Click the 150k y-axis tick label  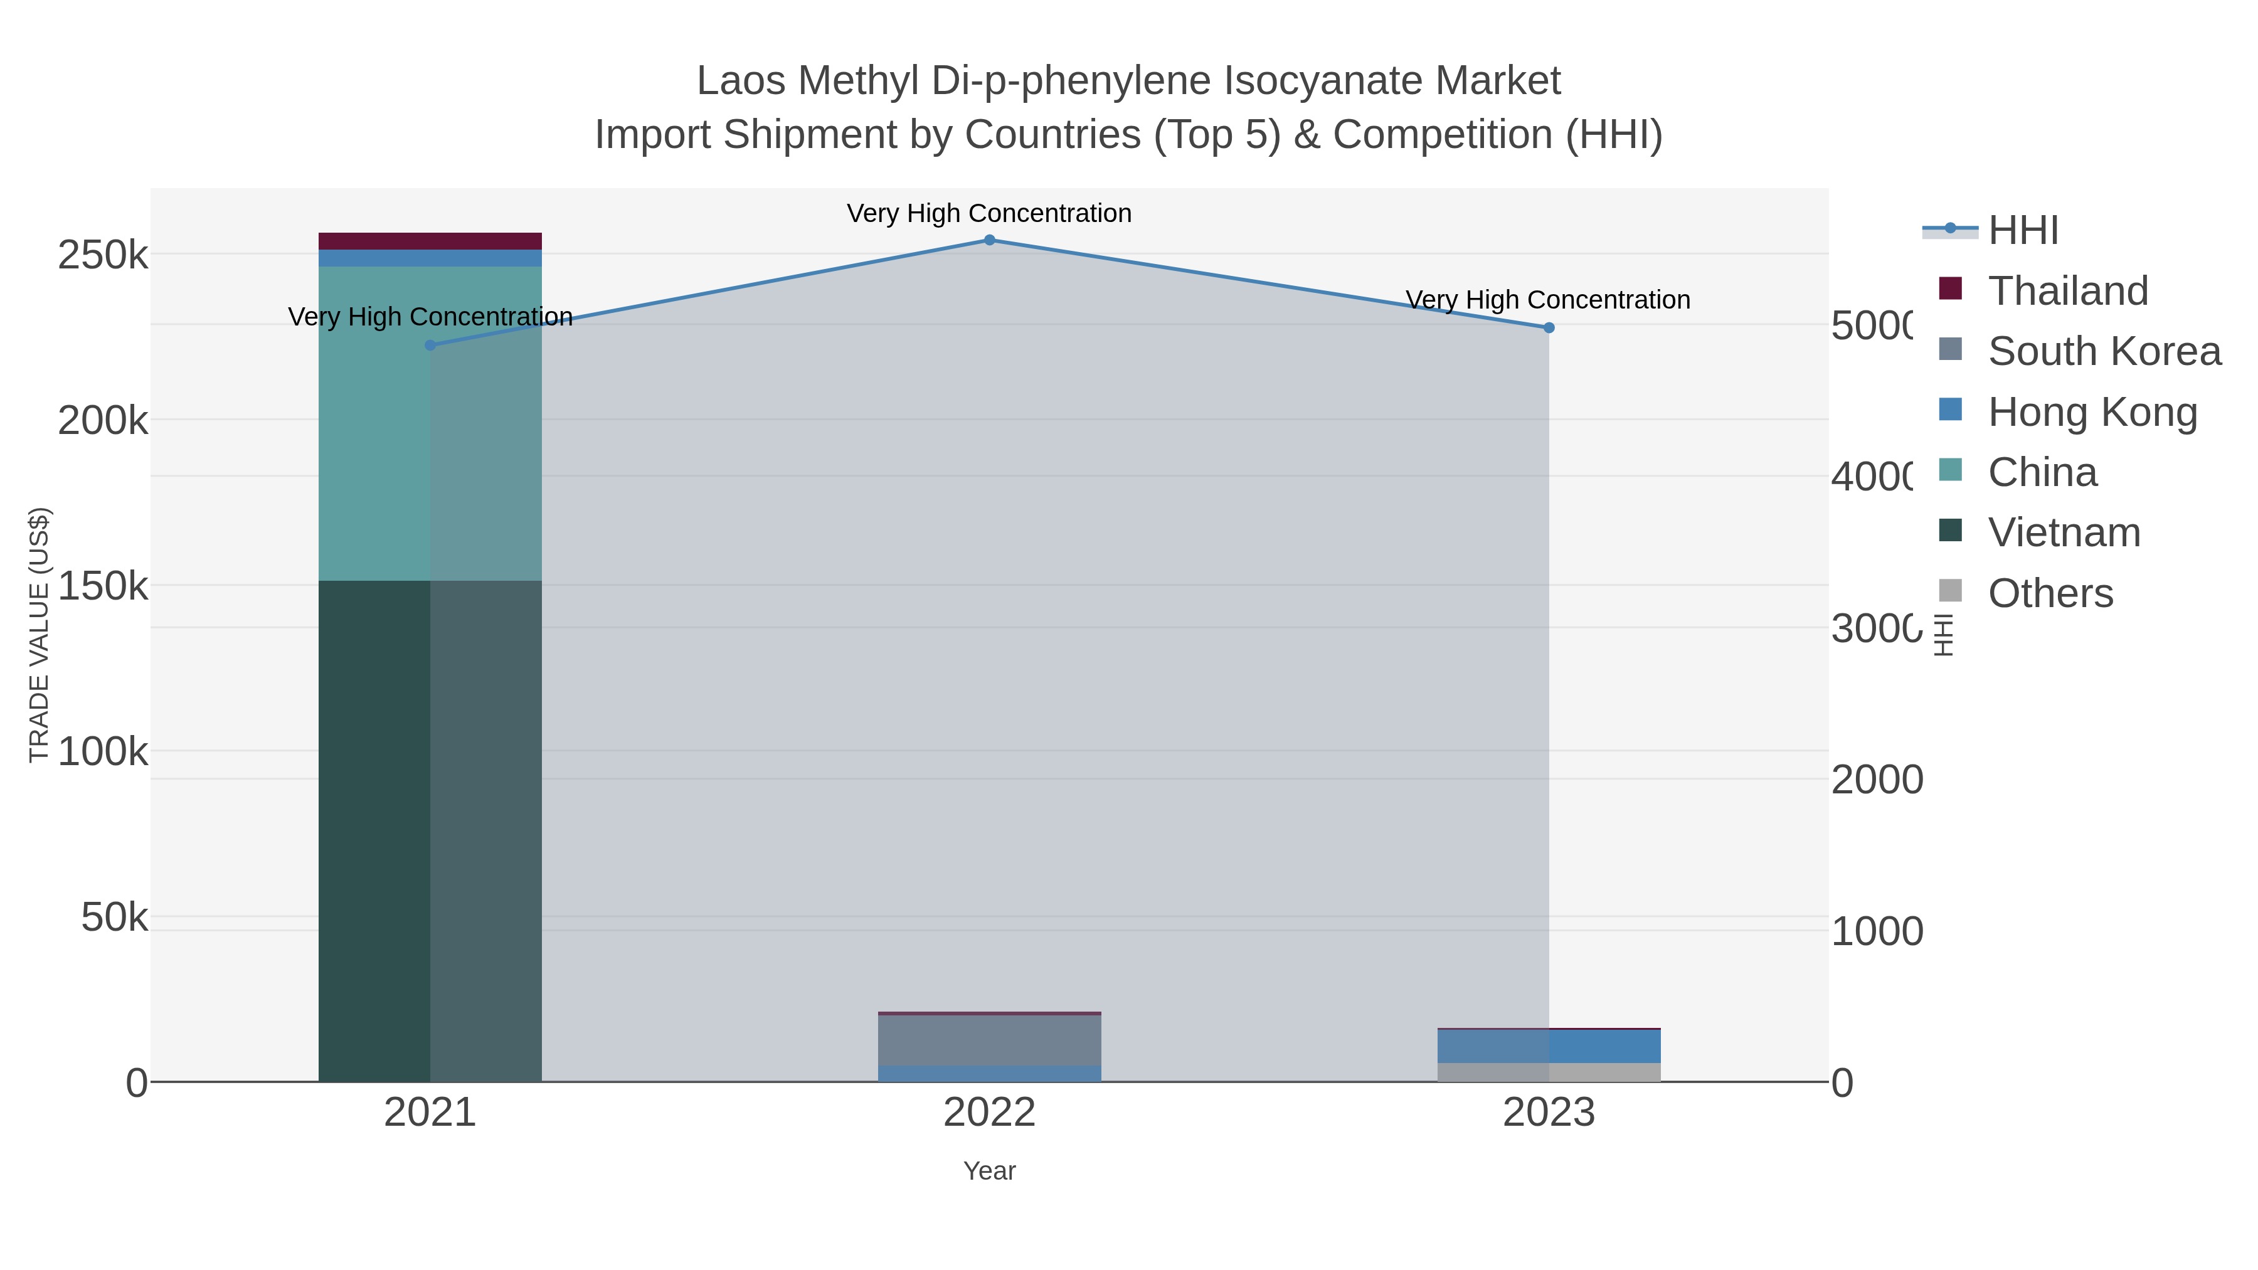pos(103,586)
